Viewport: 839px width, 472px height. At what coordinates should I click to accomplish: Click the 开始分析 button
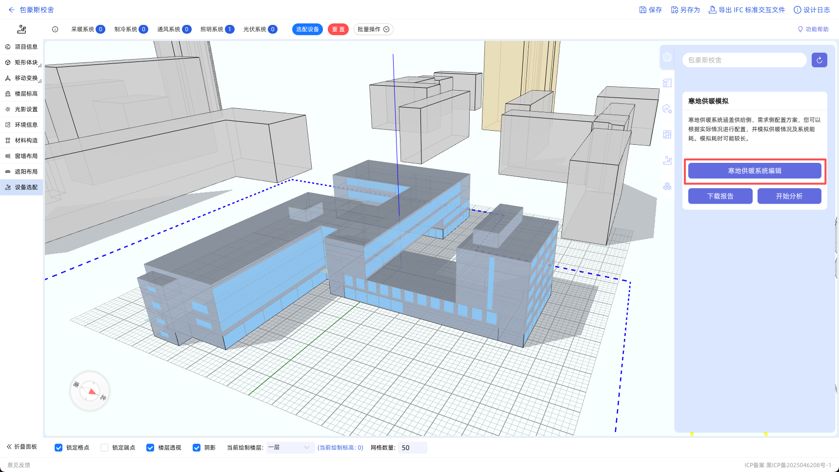click(x=789, y=196)
